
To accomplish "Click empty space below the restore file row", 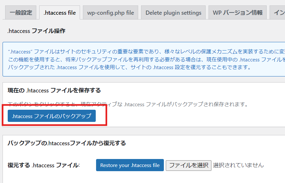I will 145,178.
